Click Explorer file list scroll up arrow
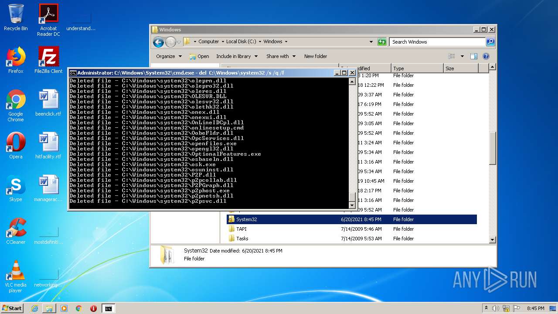558x314 pixels. (492, 67)
